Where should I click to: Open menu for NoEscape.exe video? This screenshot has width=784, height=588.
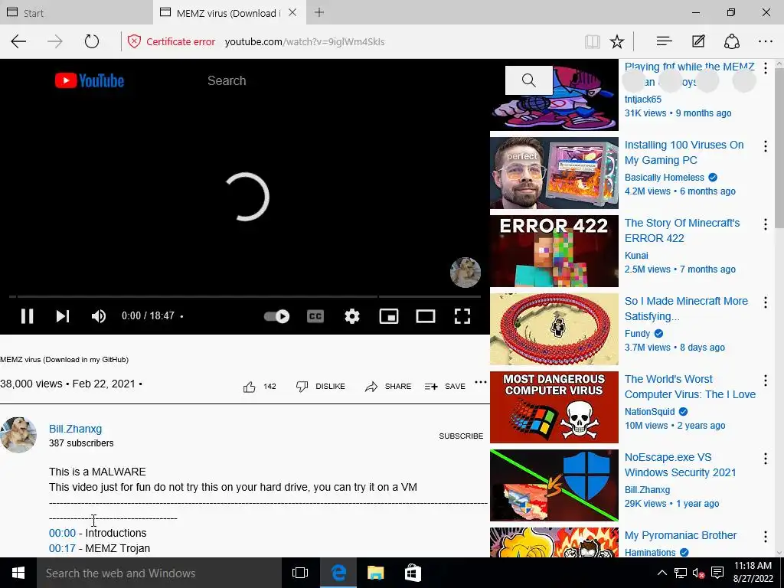[x=766, y=458]
